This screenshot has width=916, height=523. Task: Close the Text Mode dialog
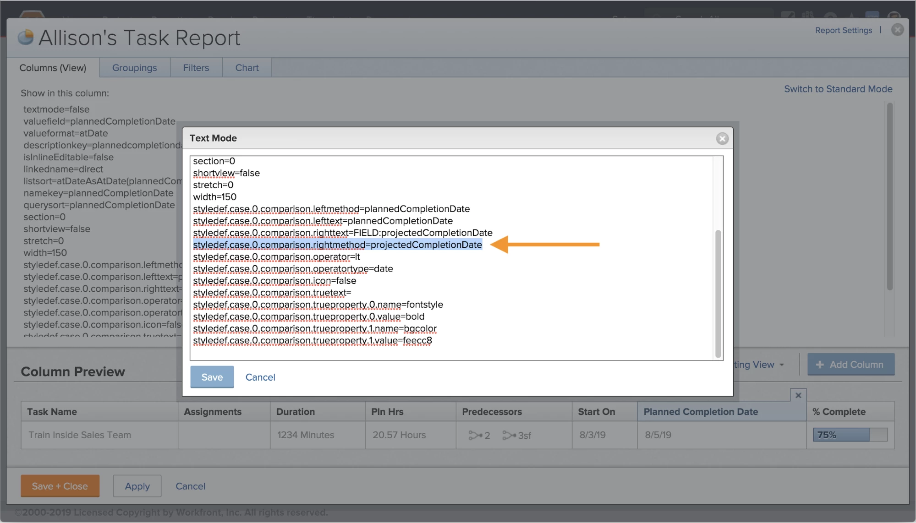722,138
